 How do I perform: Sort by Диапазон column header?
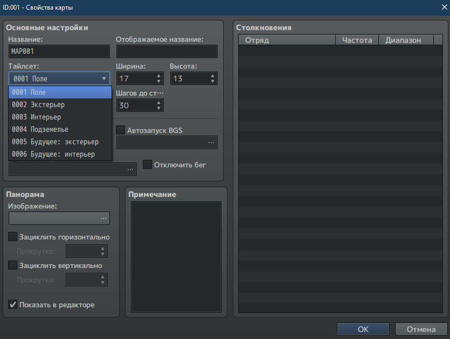(x=406, y=40)
